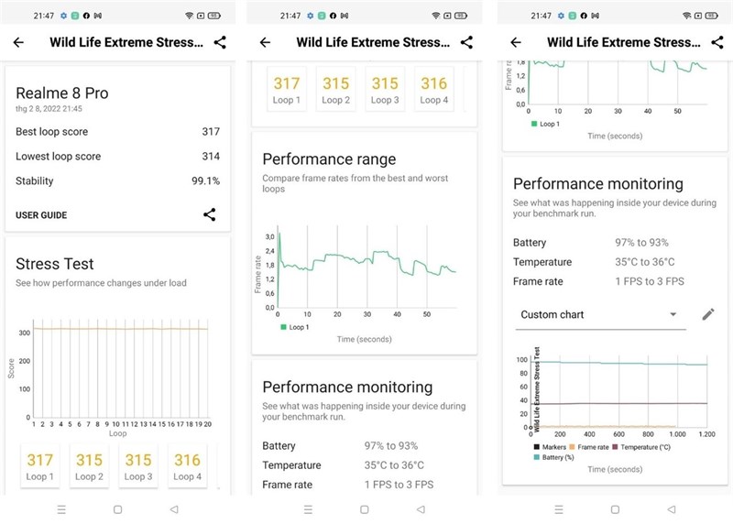The height and width of the screenshot is (524, 733).
Task: Tap back arrow in right phone screen
Action: pos(516,42)
